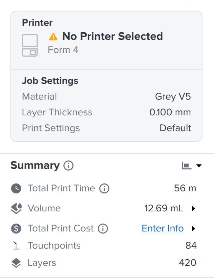The width and height of the screenshot is (214, 278).
Task: Click the Grey V5 material value
Action: coord(173,97)
